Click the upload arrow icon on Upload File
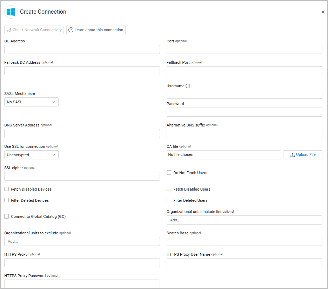Image resolution: width=328 pixels, height=289 pixels. (293, 155)
